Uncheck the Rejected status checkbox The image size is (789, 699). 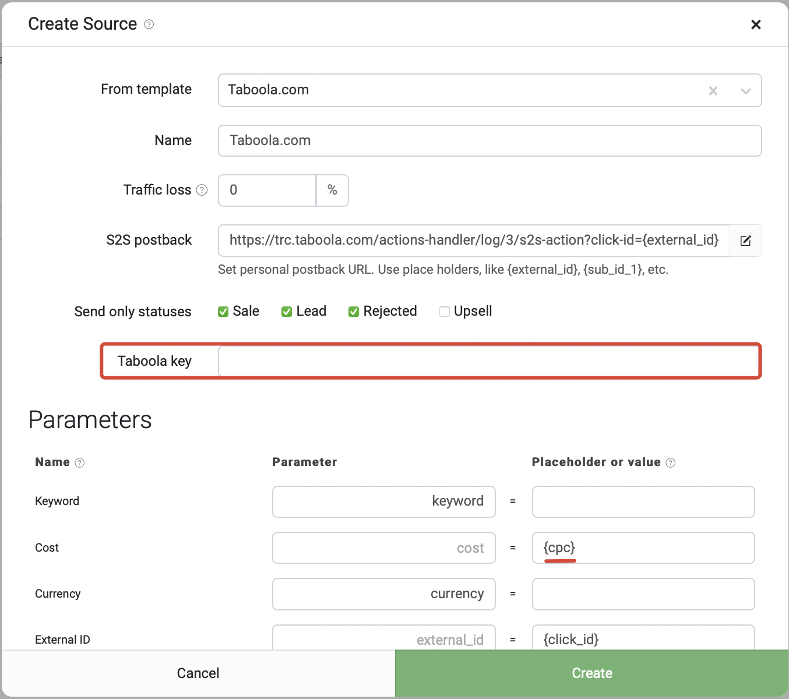pos(354,312)
